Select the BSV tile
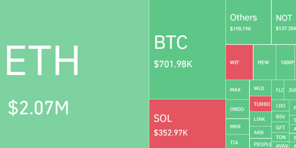This screenshot has width=296, height=148. 280,117
